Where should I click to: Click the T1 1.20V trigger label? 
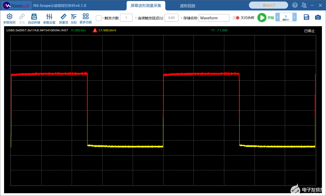[x=219, y=30]
